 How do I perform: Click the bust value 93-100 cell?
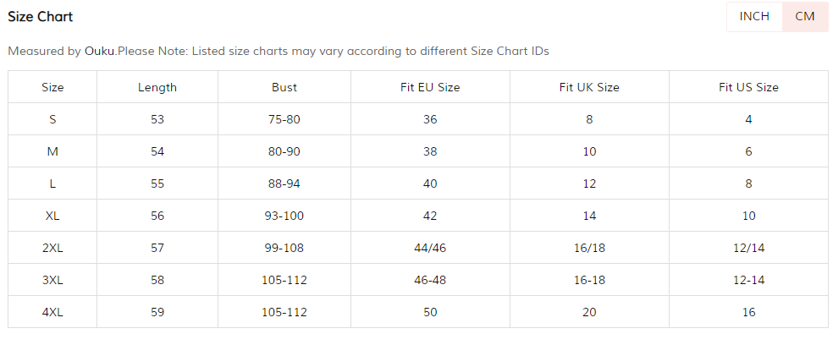pos(284,216)
